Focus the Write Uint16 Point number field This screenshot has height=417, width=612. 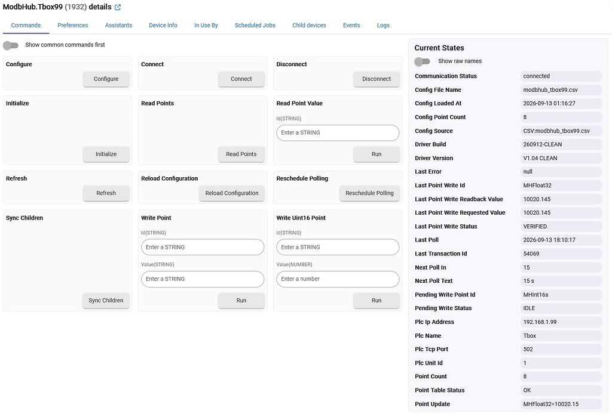(338, 279)
